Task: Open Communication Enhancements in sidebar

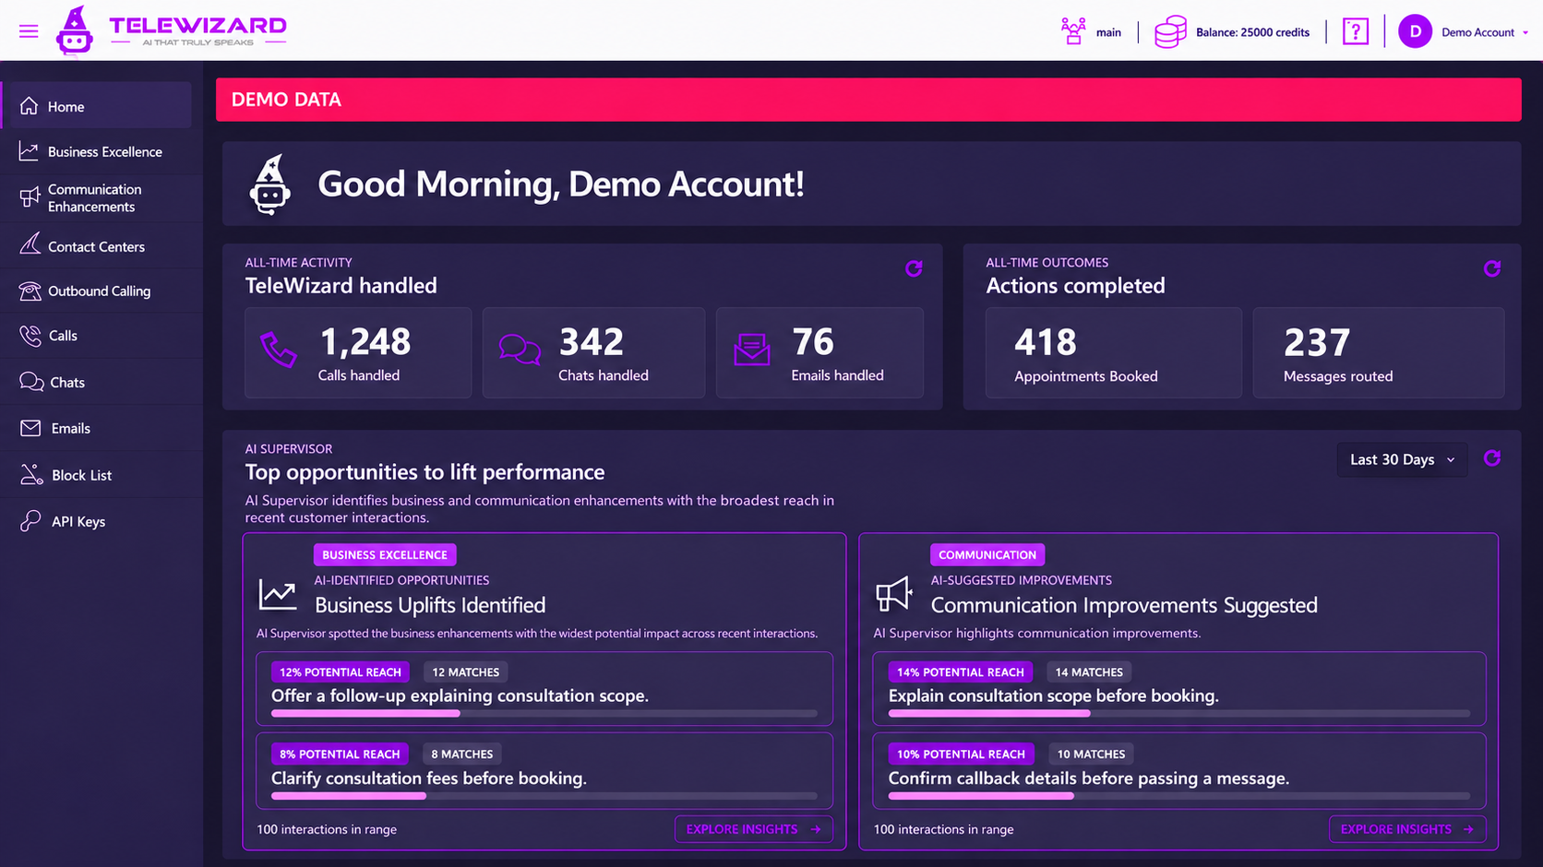Action: [x=102, y=197]
